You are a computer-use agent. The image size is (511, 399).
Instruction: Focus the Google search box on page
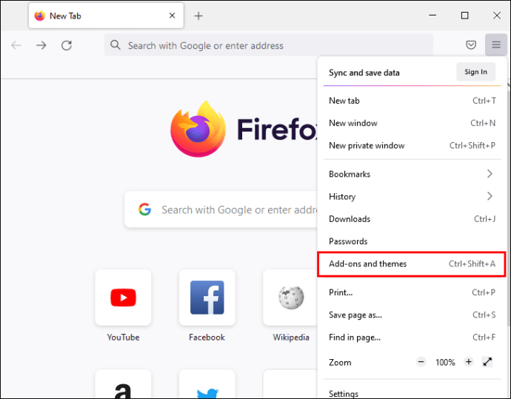[221, 209]
